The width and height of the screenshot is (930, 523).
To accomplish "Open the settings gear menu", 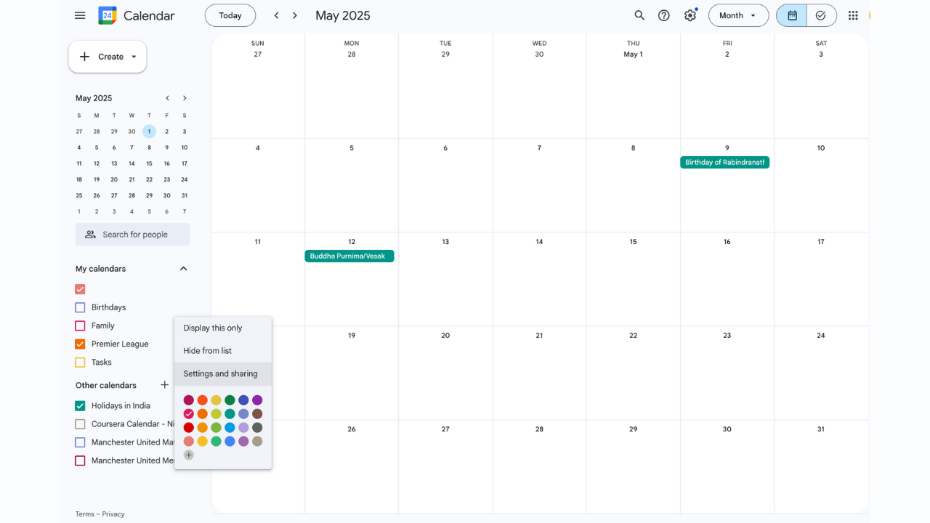I will pos(690,15).
